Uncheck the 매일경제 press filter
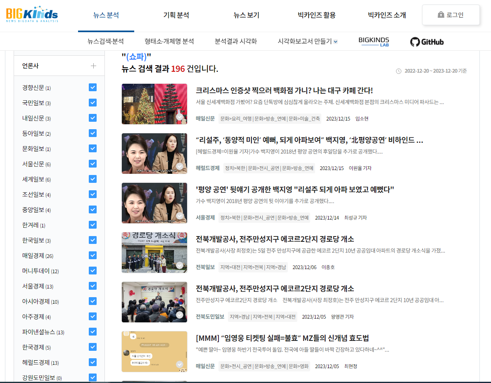491x383 pixels. coord(93,255)
